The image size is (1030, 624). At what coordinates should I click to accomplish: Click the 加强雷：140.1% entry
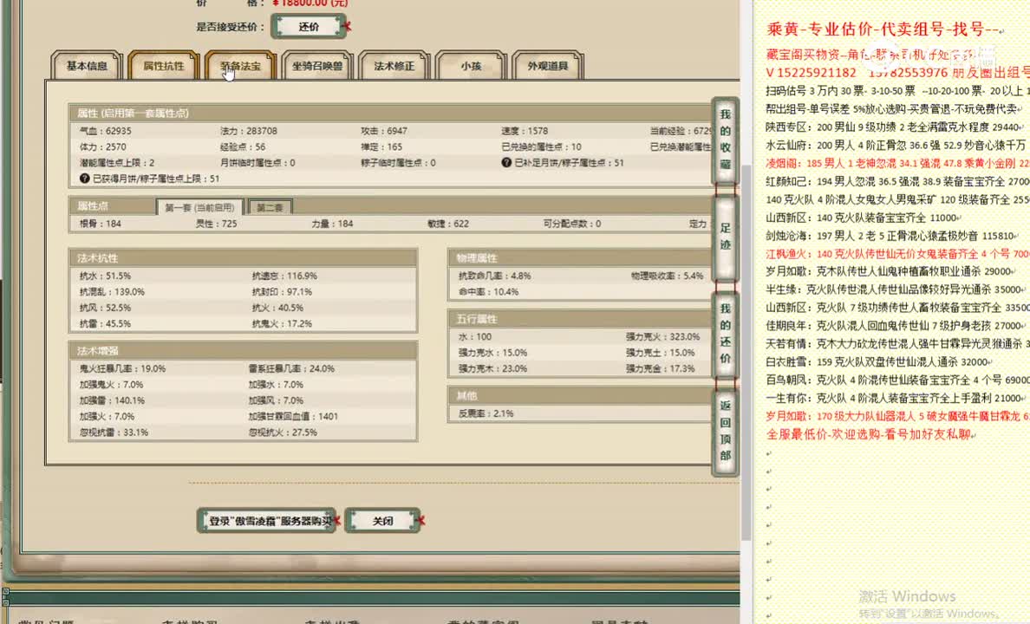point(113,400)
